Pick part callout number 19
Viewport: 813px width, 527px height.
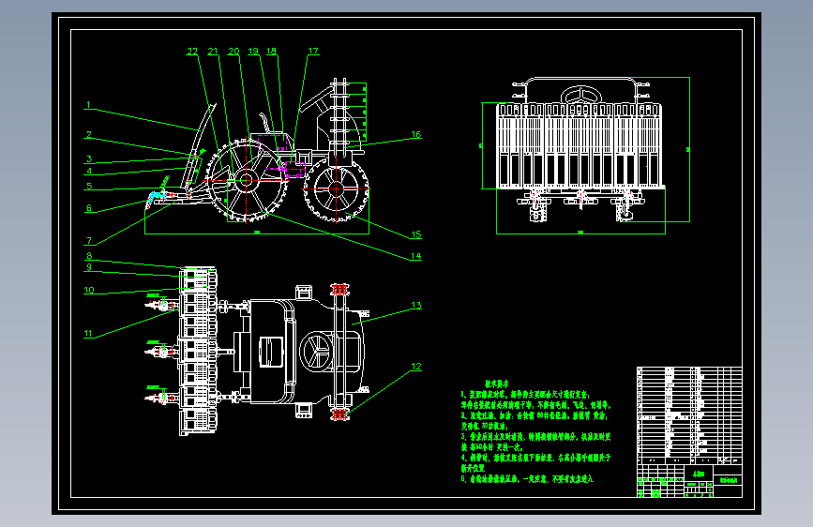[x=253, y=51]
